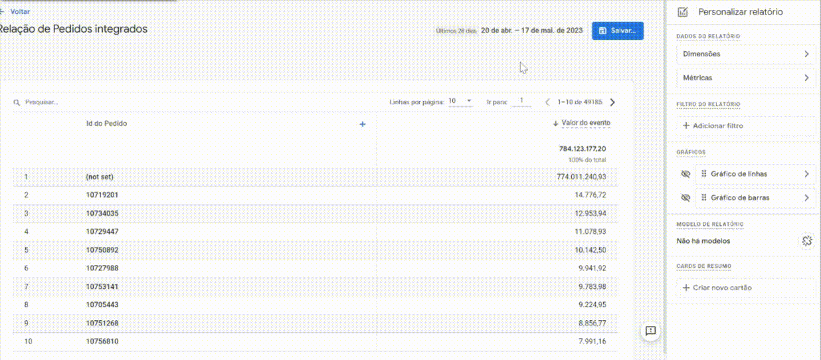Open Gráfico de linhas settings
The width and height of the screenshot is (821, 360).
click(755, 174)
